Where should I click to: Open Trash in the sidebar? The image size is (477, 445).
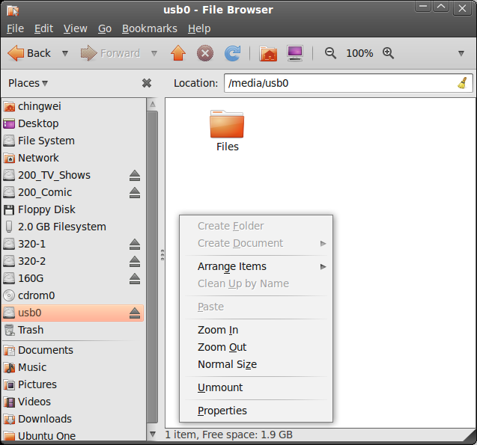coord(73,330)
